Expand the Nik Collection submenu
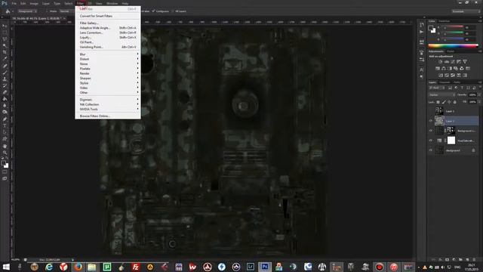This screenshot has height=272, width=483. click(x=108, y=104)
